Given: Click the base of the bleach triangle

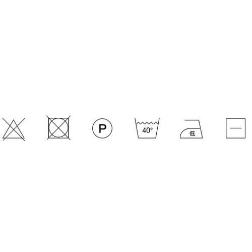Looking at the screenshot, I should point(14,138).
